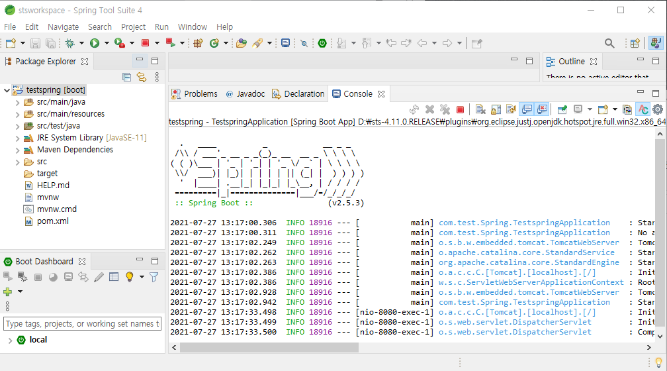This screenshot has width=667, height=371.
Task: Collapse the testspring [boot] project
Action: click(x=7, y=90)
